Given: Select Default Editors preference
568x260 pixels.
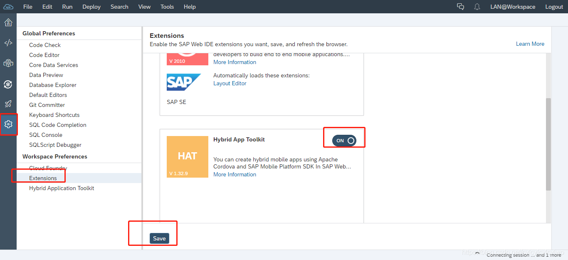Looking at the screenshot, I should (x=48, y=95).
